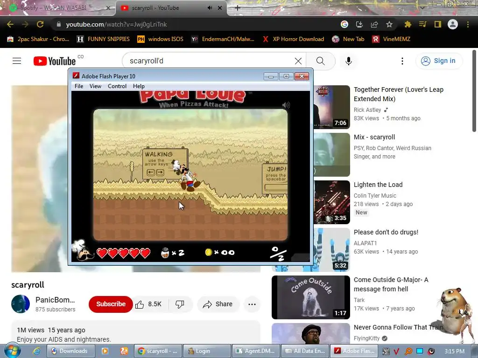Open the New Tab bookmark

(348, 39)
